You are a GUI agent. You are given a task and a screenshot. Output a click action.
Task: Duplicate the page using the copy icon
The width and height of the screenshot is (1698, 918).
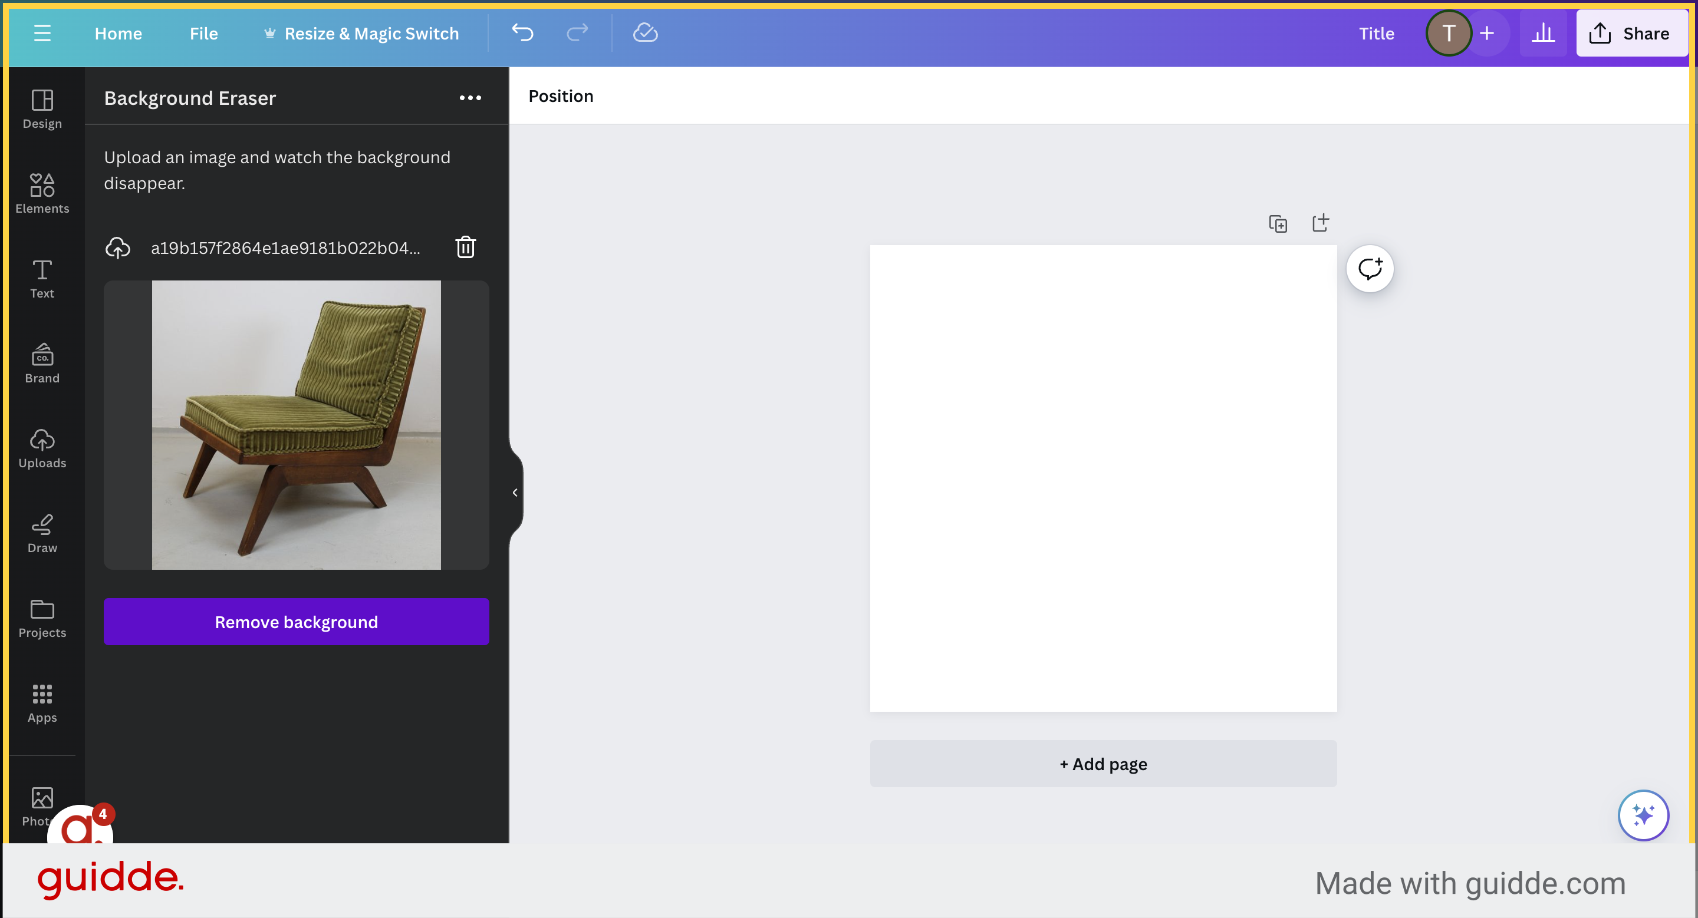pyautogui.click(x=1279, y=223)
